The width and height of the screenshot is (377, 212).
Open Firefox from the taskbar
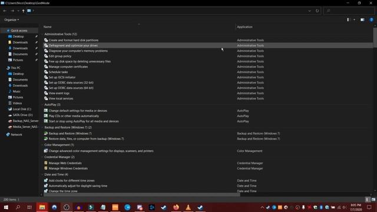click(x=176, y=207)
